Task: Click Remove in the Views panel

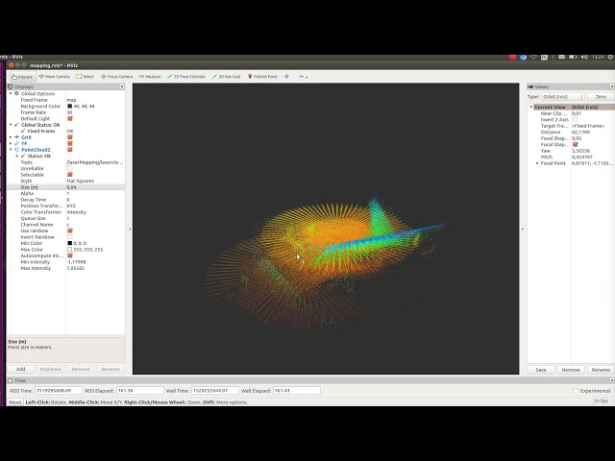Action: 571,370
